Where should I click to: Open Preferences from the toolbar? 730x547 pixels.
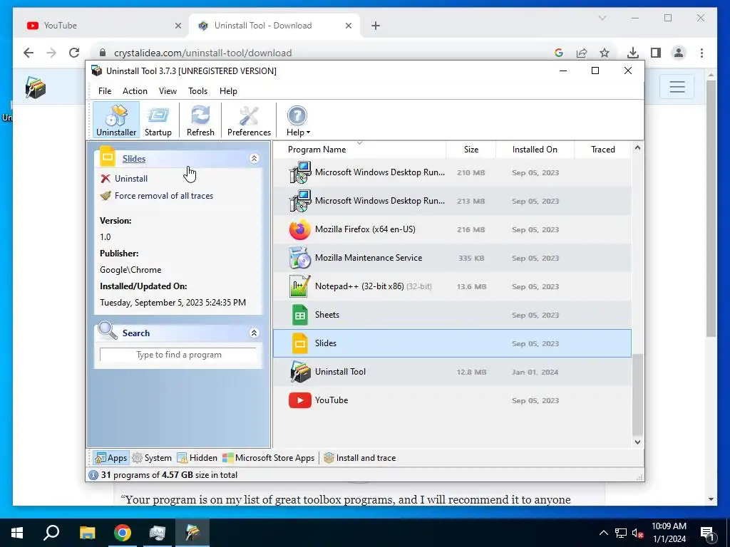pos(249,120)
